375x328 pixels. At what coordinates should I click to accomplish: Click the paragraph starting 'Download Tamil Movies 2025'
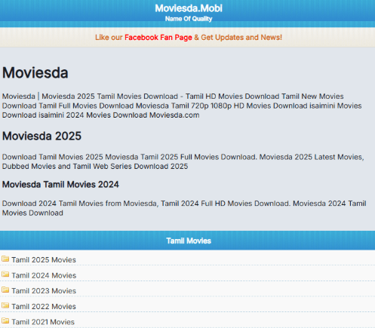183,161
